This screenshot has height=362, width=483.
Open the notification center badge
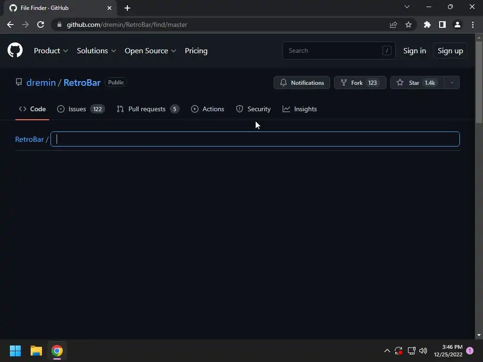[x=470, y=351]
